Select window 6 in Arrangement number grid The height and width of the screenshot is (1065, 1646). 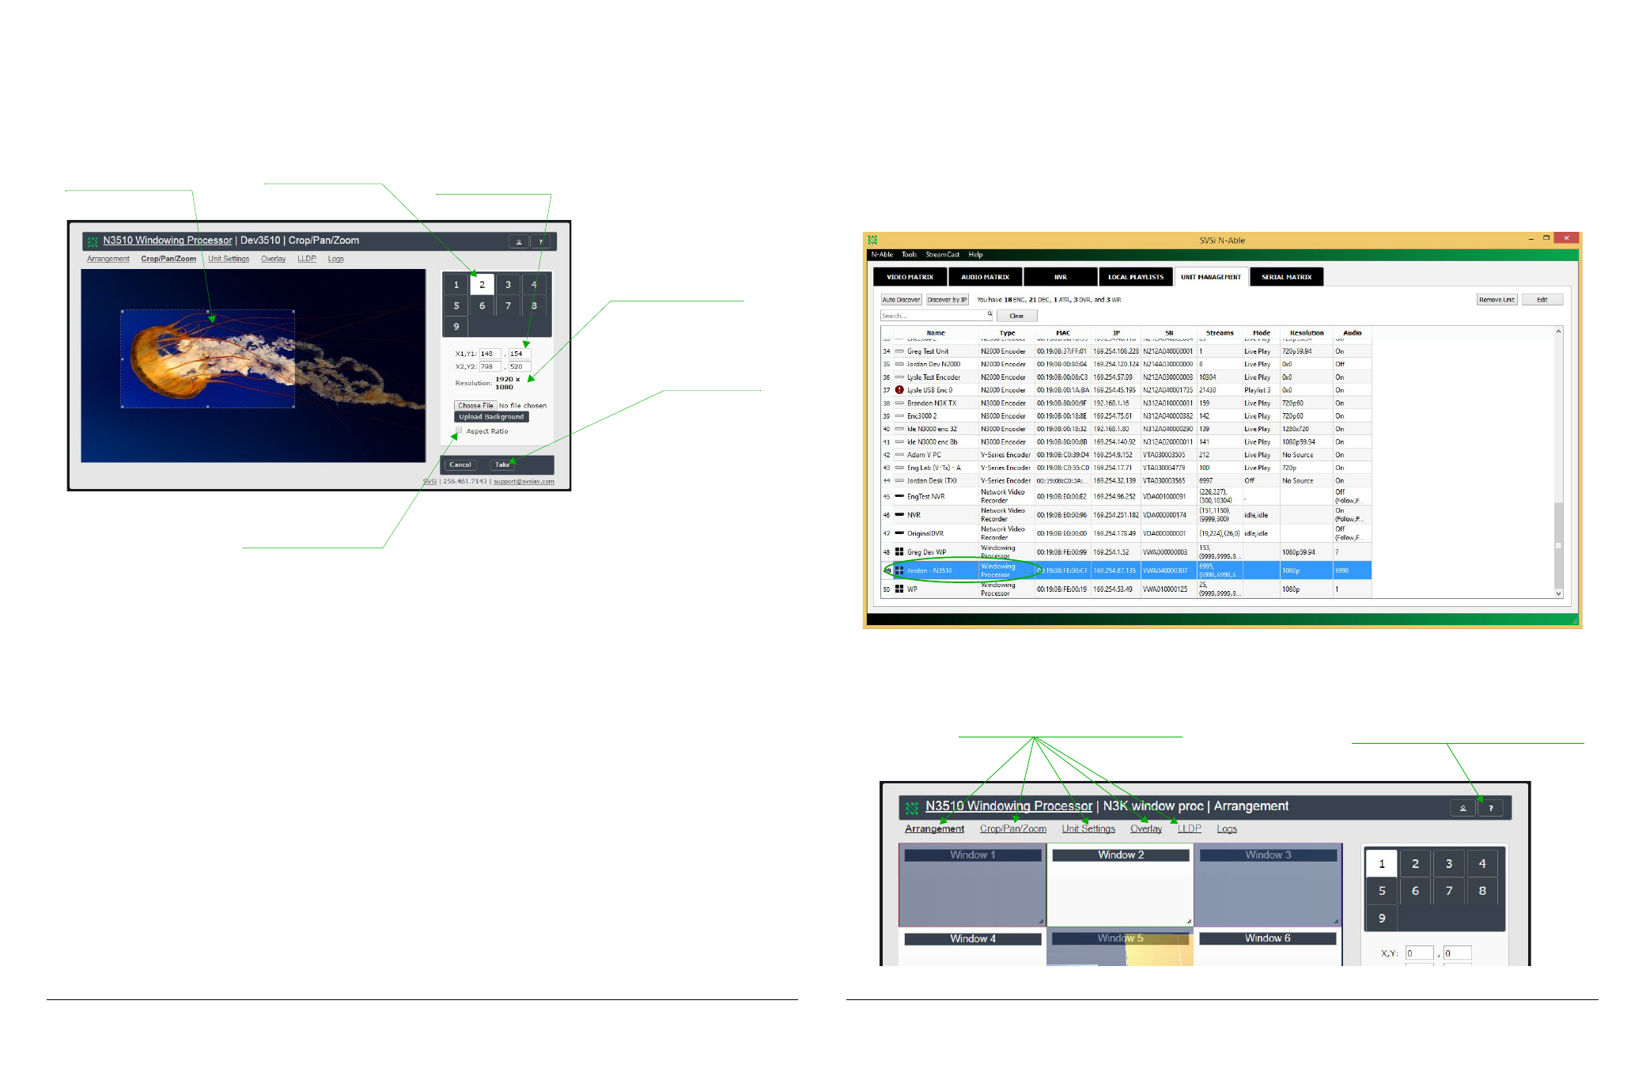click(1415, 890)
